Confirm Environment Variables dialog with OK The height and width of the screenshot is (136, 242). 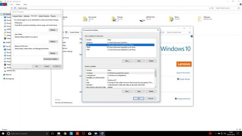click(139, 98)
